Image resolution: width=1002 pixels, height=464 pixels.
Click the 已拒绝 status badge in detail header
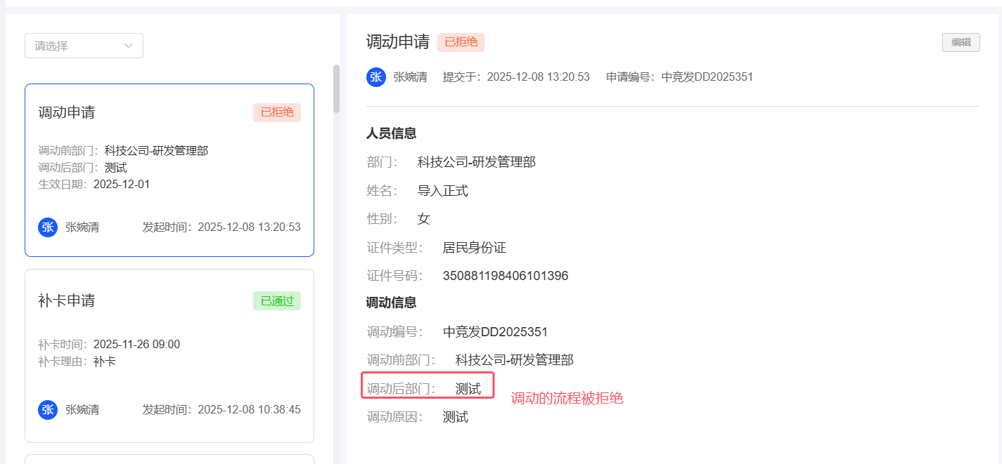[x=461, y=42]
